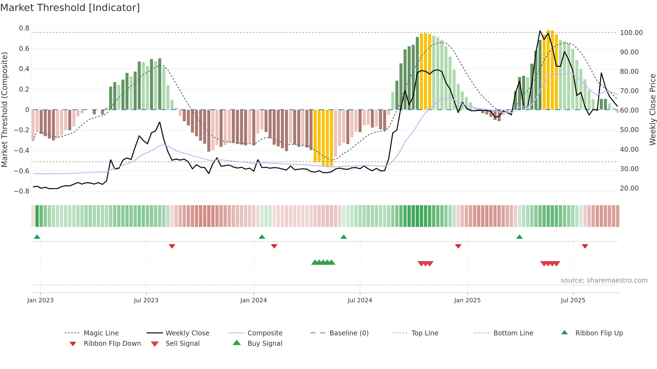The image size is (657, 369).
Task: Click the Ribbon Flip Up marker at January 2024
Action: point(262,237)
